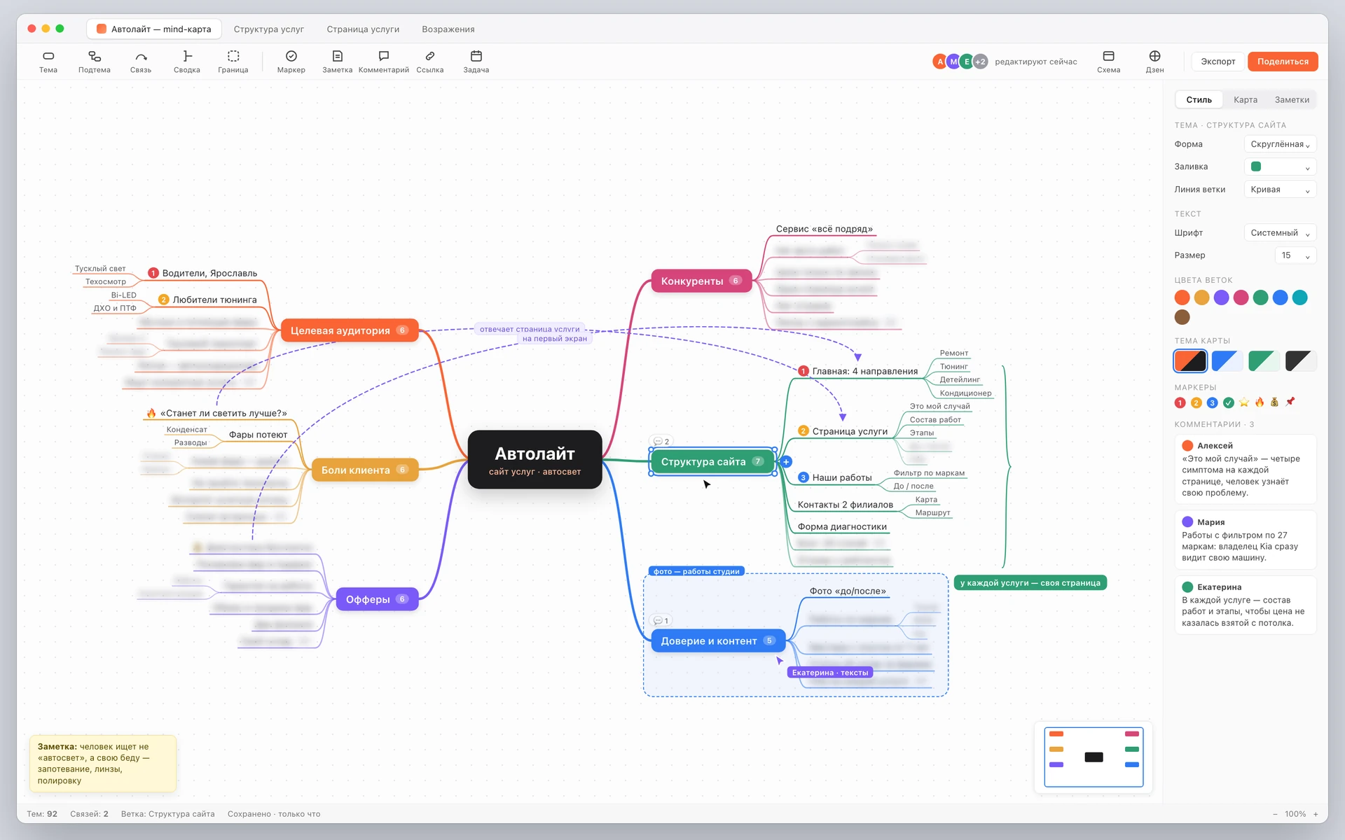The width and height of the screenshot is (1345, 840).
Task: Click the Экспорт button
Action: 1218,62
